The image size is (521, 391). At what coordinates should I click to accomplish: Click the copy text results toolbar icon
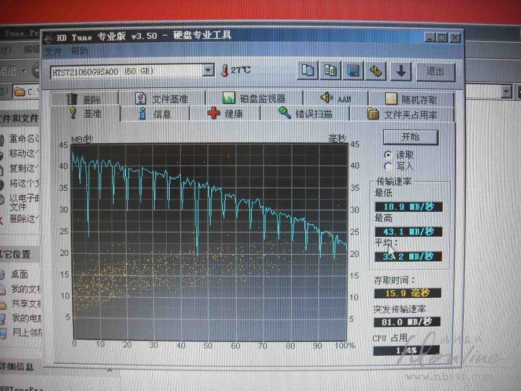308,71
